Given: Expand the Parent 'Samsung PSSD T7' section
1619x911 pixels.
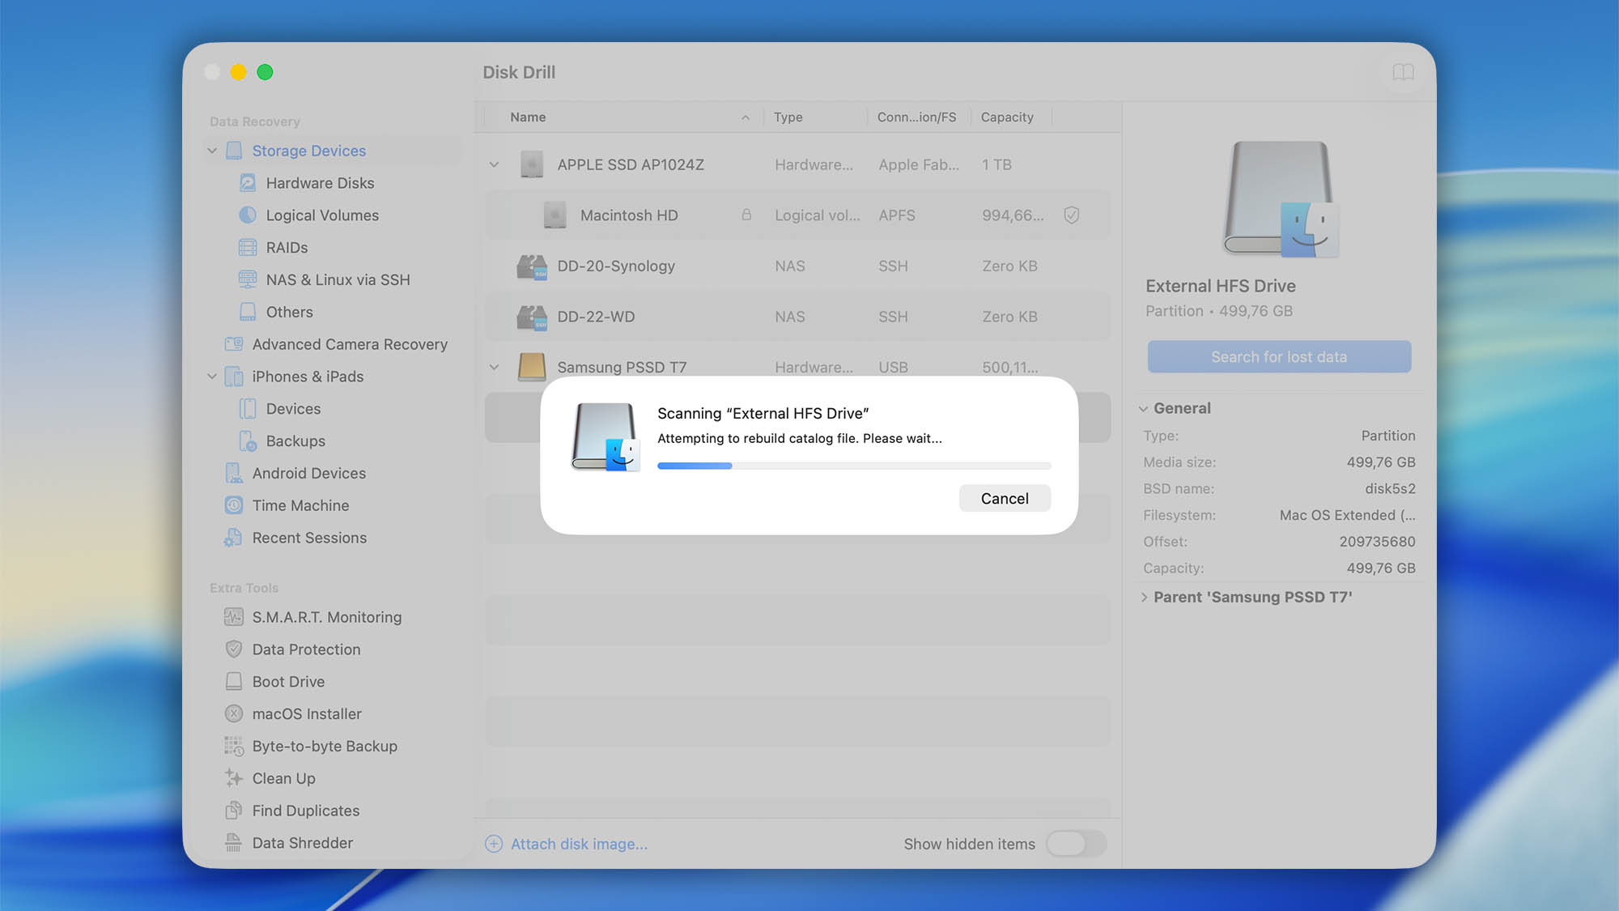Looking at the screenshot, I should pos(1144,597).
